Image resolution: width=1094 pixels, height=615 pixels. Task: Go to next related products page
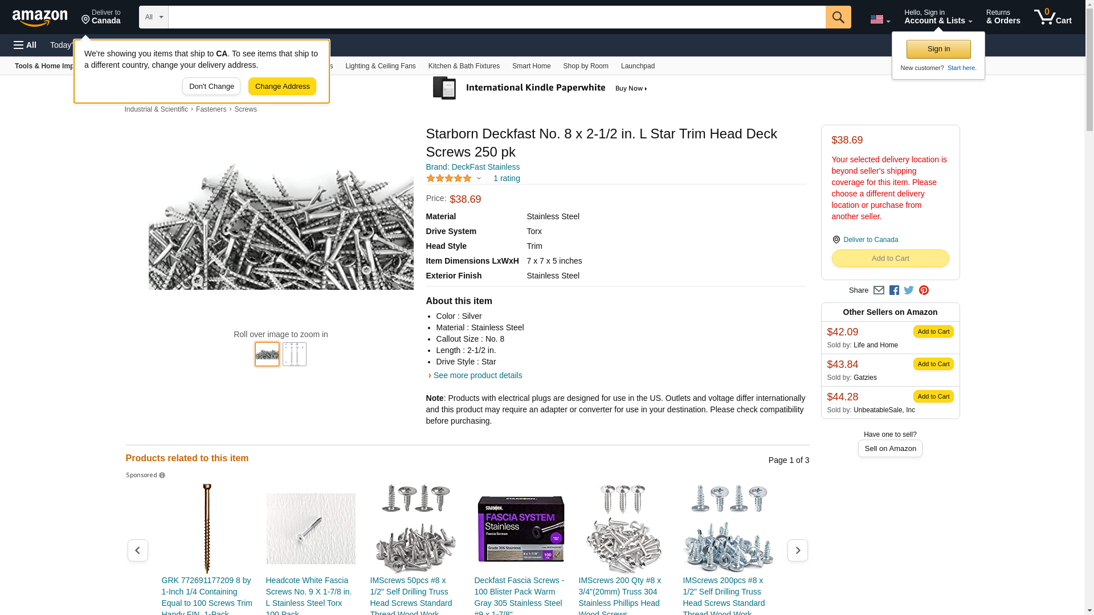(x=797, y=551)
